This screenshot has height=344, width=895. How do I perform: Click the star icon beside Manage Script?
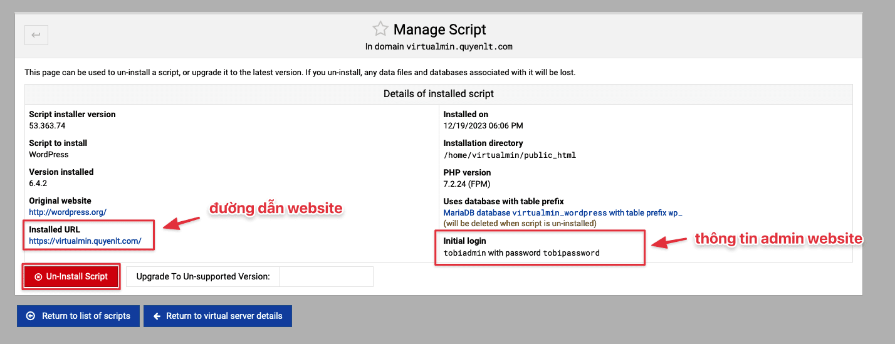[380, 29]
